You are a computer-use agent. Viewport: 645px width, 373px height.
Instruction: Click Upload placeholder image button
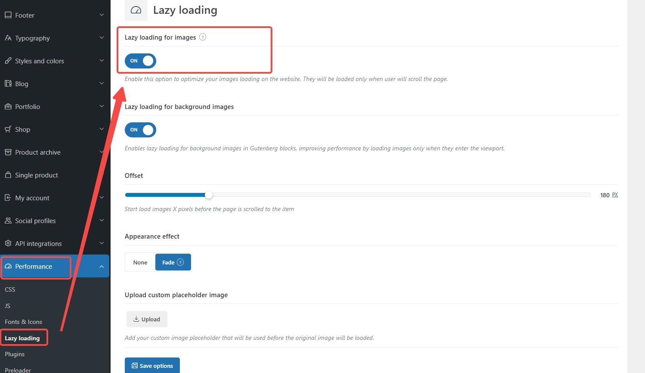tap(147, 319)
